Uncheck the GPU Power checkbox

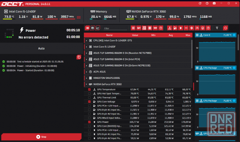(90, 122)
